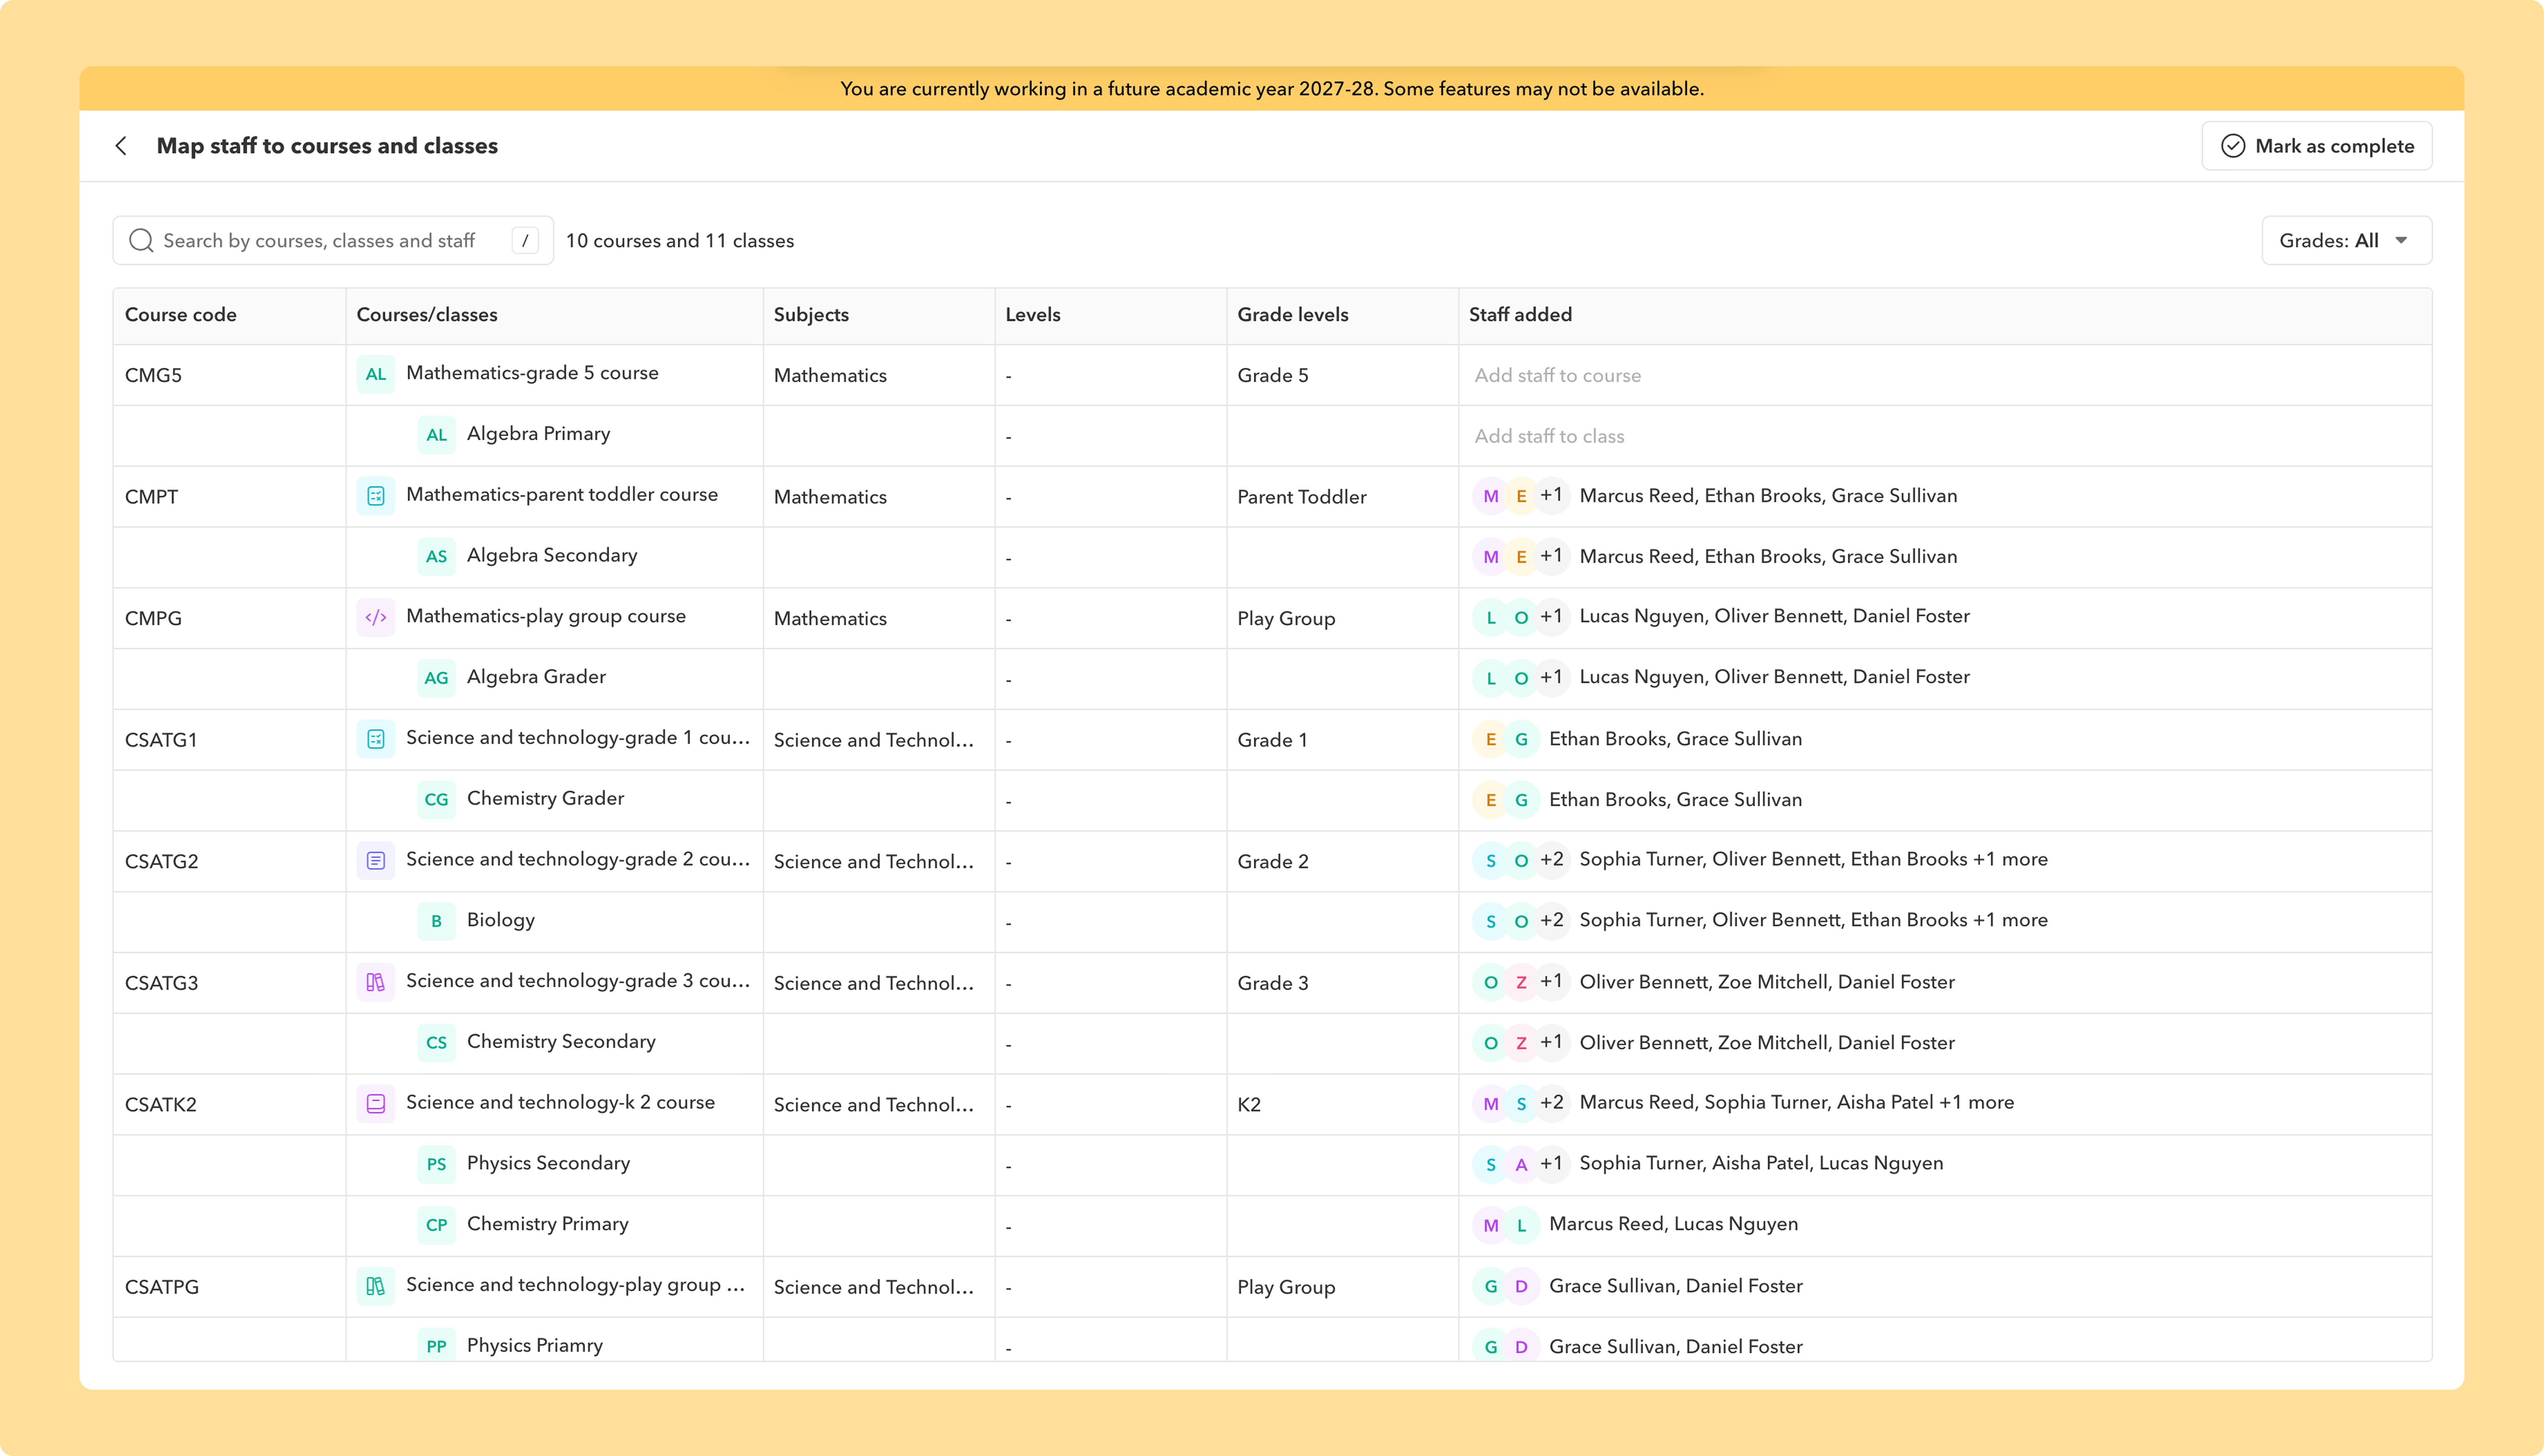2544x1456 pixels.
Task: Click the books icon for CSATG3 course
Action: pyautogui.click(x=376, y=982)
